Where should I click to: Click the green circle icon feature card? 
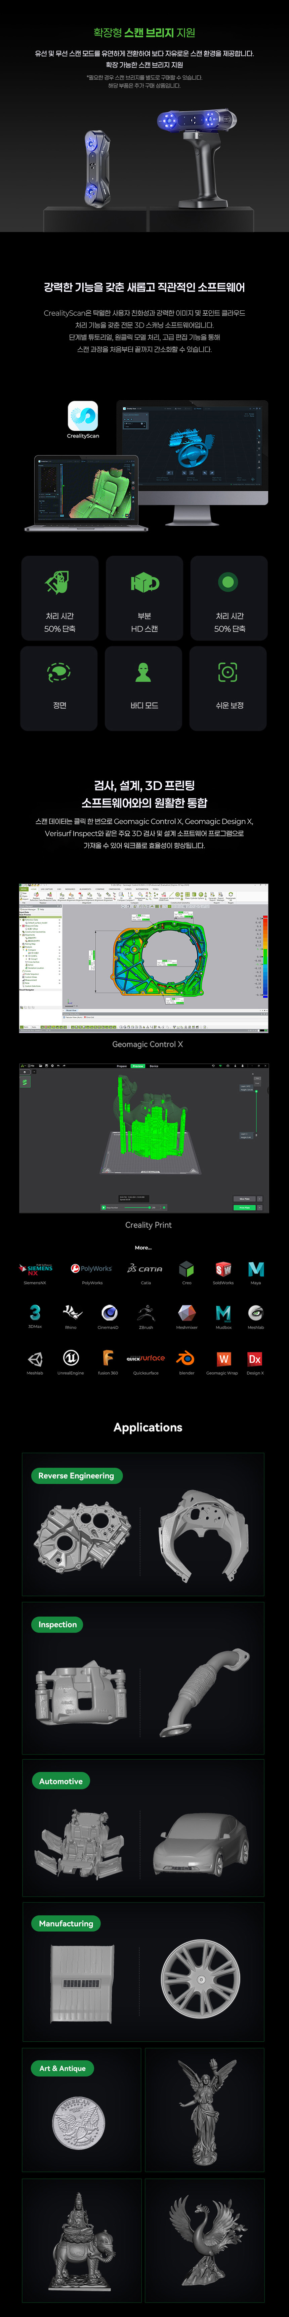229,598
